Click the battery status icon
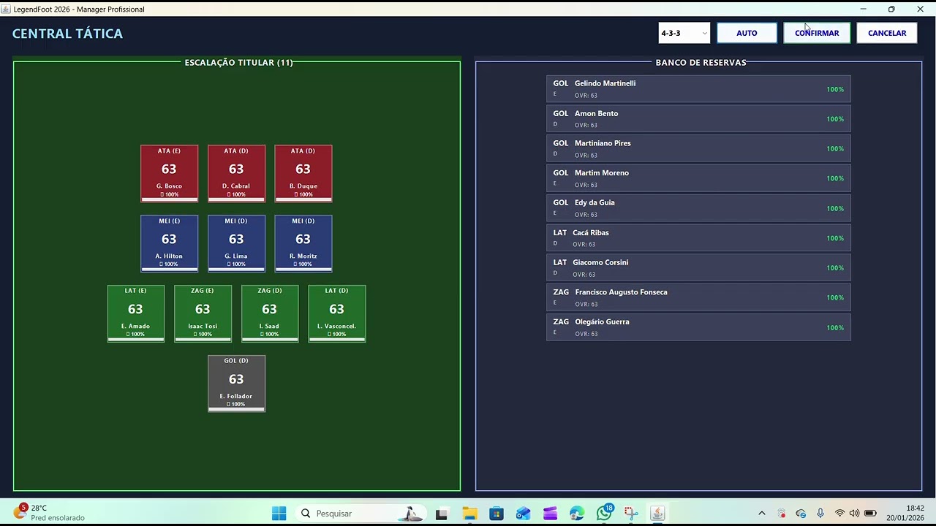This screenshot has height=526, width=936. click(870, 514)
